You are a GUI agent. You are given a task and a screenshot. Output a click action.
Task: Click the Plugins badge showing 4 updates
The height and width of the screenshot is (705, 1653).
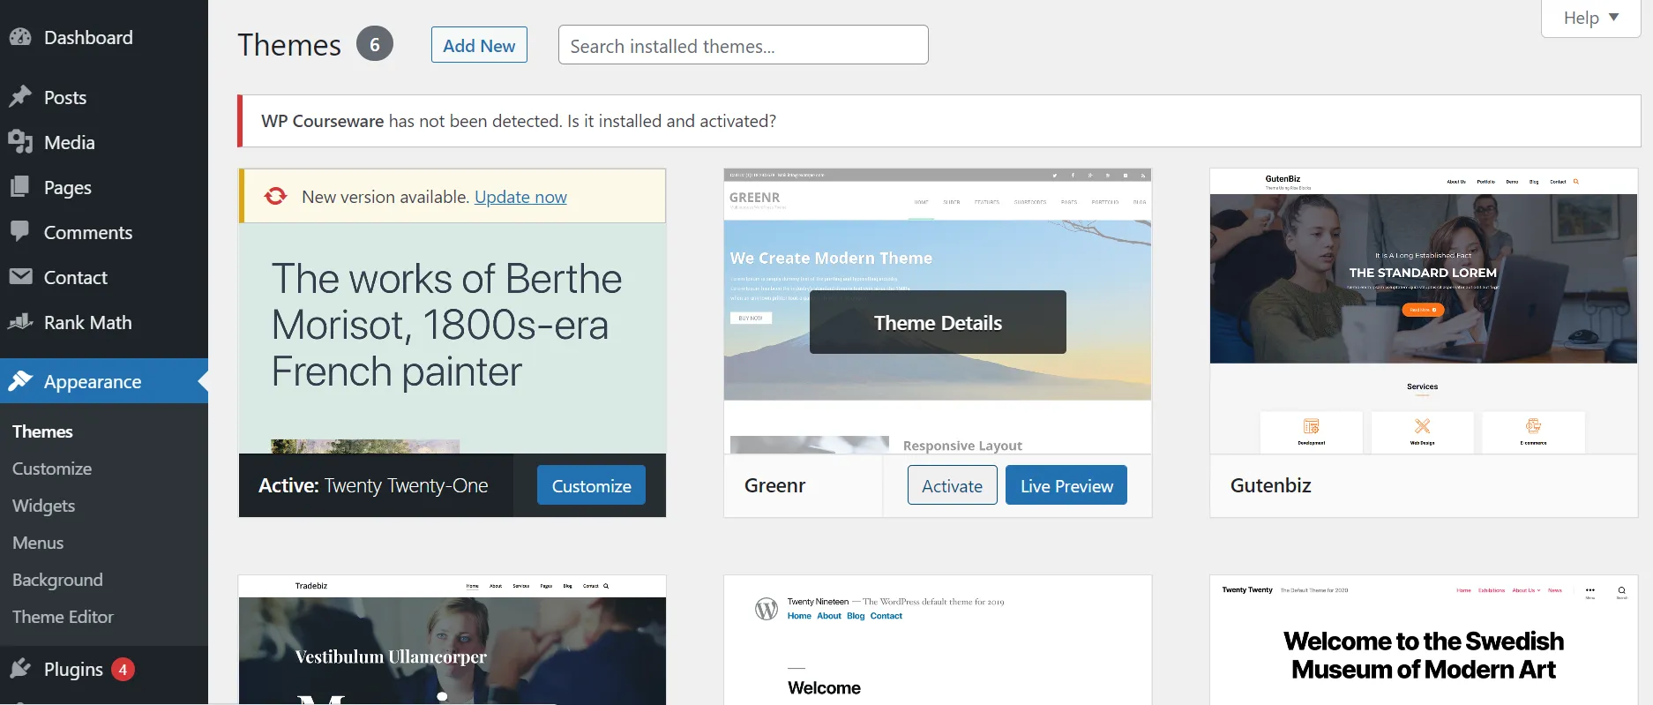(123, 670)
